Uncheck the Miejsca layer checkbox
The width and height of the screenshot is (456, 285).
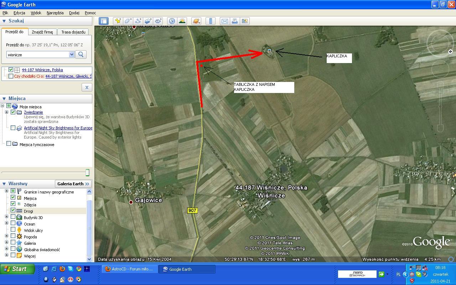tap(13, 198)
